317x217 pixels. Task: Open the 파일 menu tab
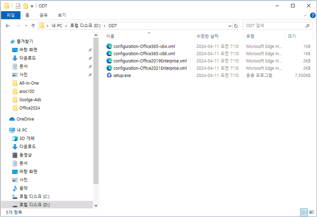11,15
